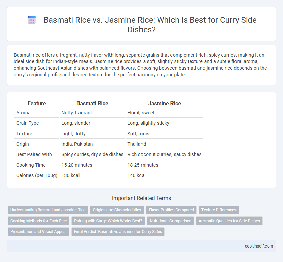283x262 pixels.
Task: Open 'Final Verdict: Basmati vs Jasmine' tag
Action: pyautogui.click(x=118, y=232)
